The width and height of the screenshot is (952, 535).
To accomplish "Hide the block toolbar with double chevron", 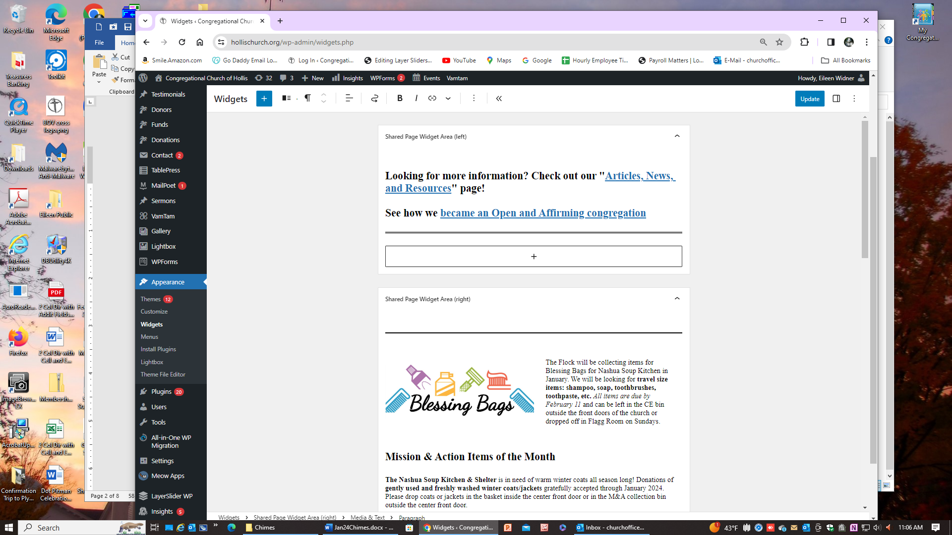I will (499, 99).
